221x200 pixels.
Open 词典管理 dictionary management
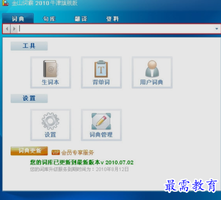coord(101,125)
